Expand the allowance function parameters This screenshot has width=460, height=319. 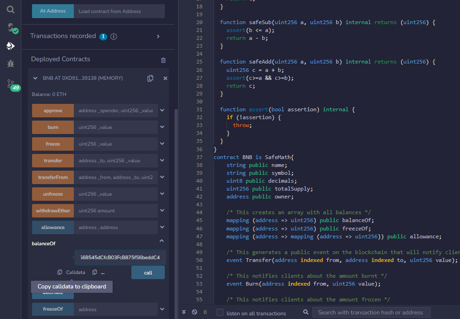click(x=162, y=227)
